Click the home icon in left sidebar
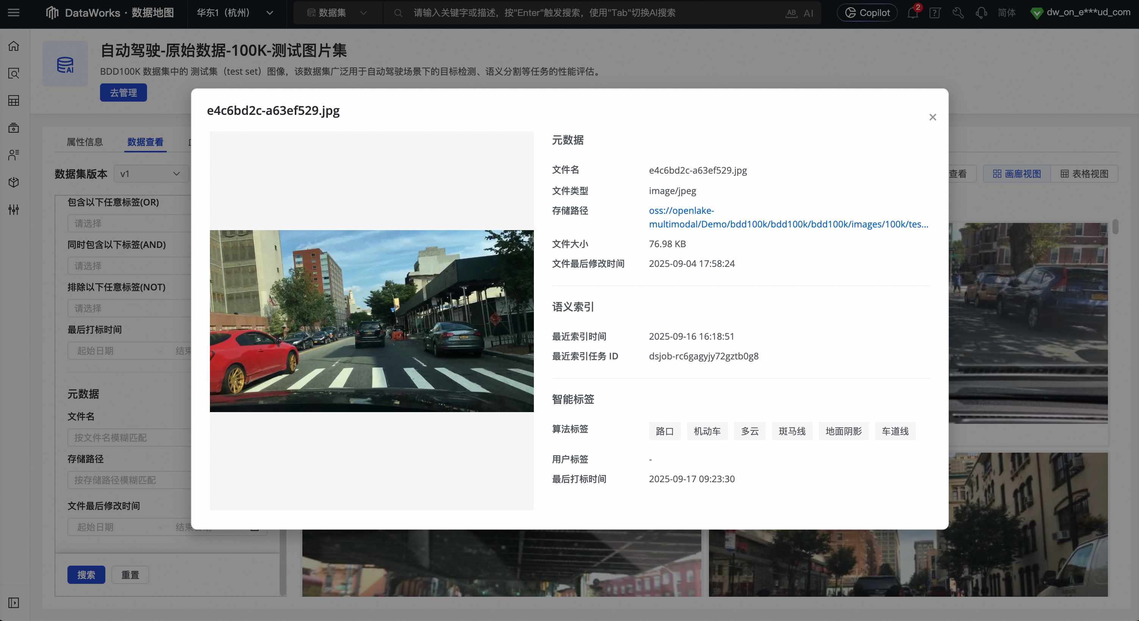The image size is (1139, 621). coord(14,46)
